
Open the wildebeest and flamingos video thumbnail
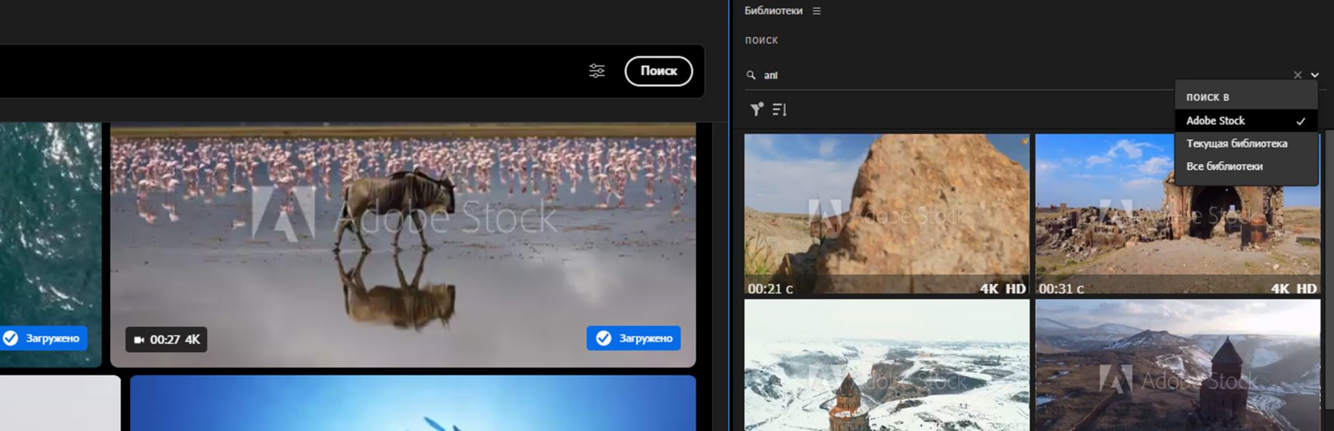(403, 244)
